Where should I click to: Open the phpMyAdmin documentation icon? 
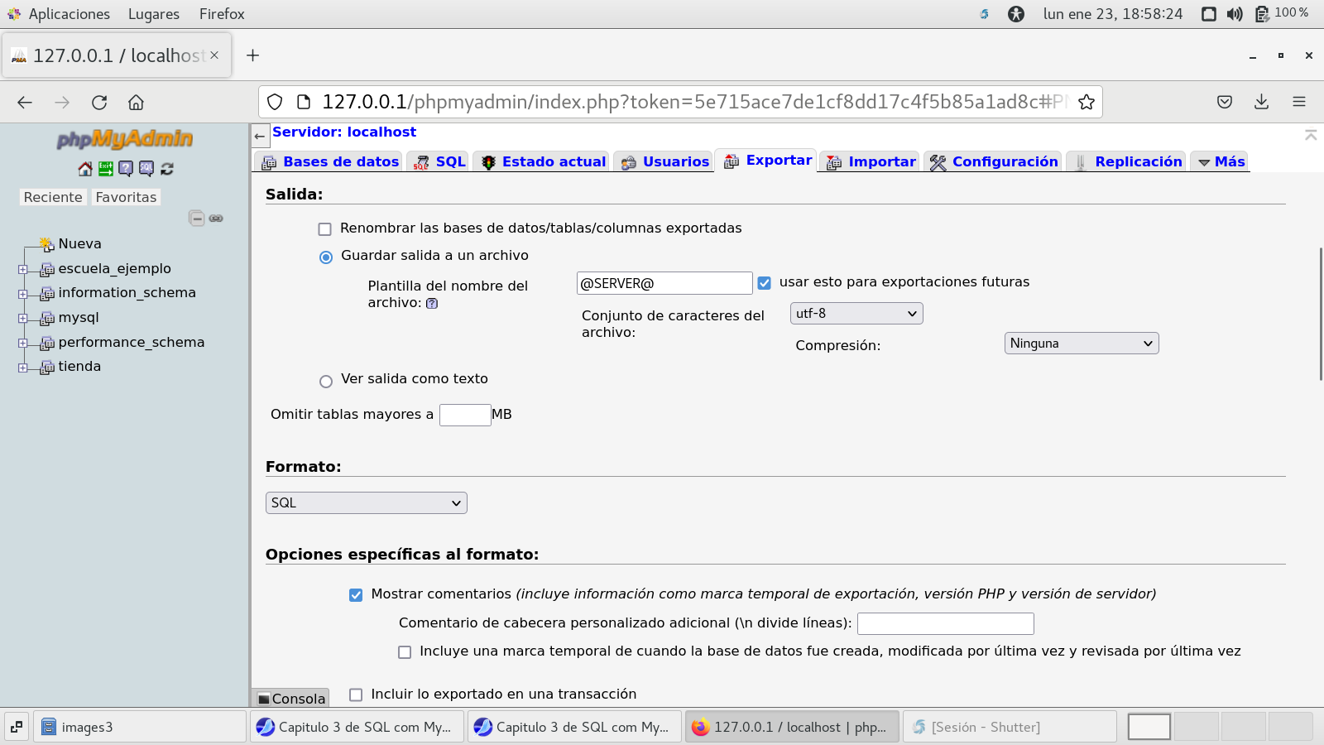126,169
